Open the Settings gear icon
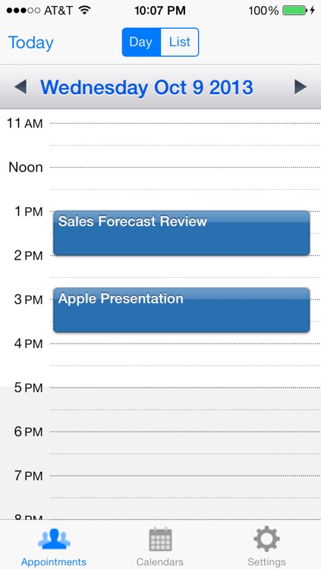 266,539
